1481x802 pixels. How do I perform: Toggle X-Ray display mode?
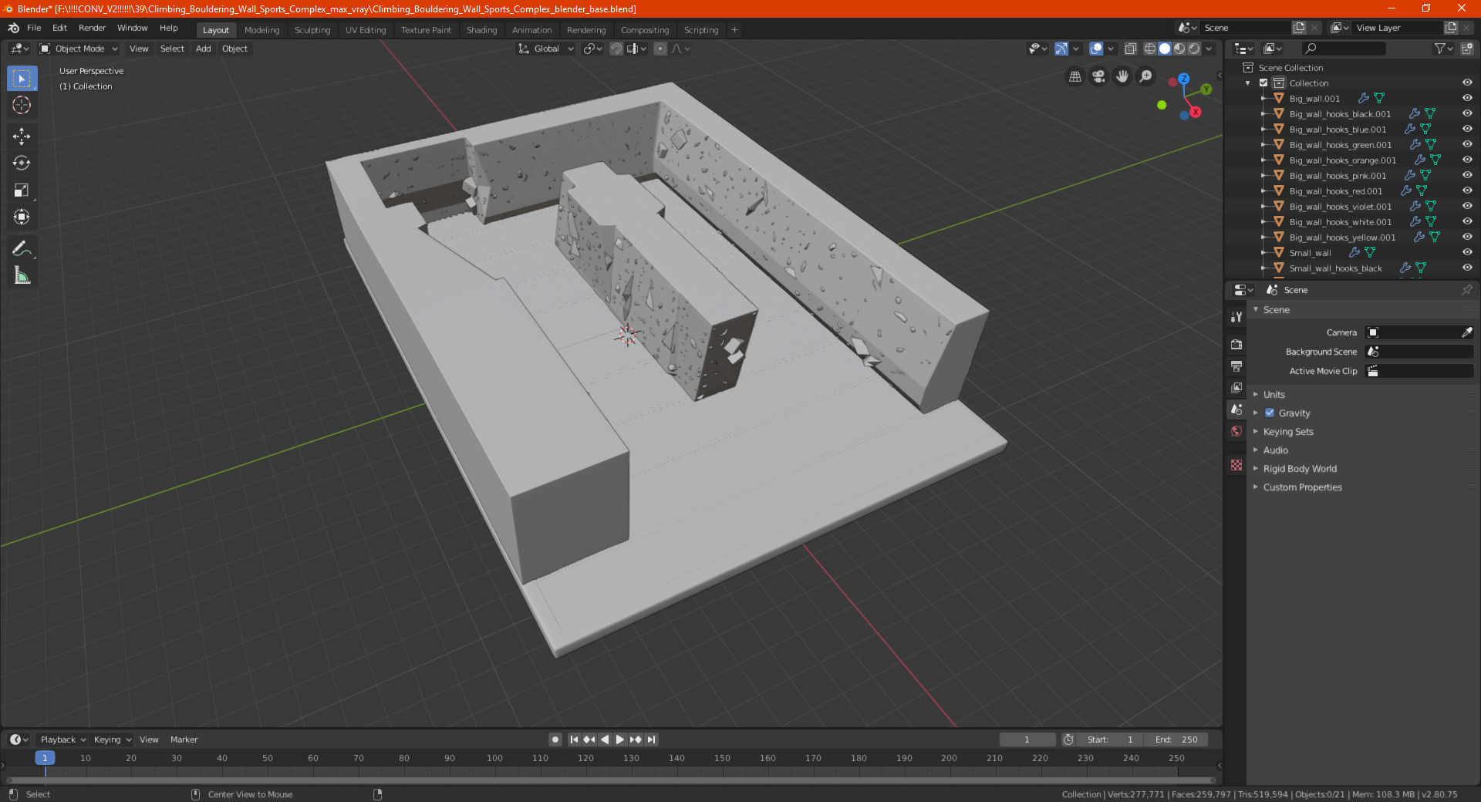point(1130,49)
